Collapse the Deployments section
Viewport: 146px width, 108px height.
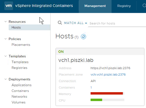tap(5, 79)
